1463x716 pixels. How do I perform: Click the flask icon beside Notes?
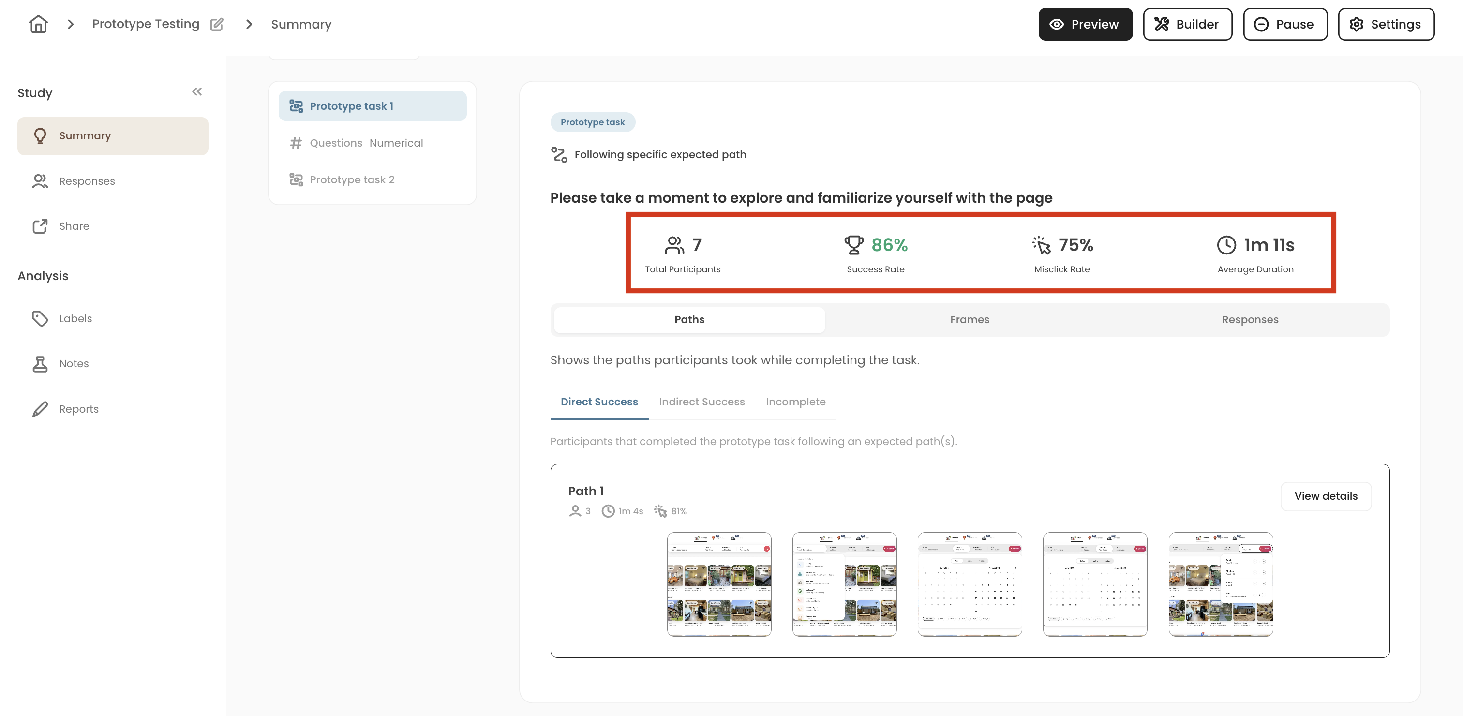(x=40, y=364)
